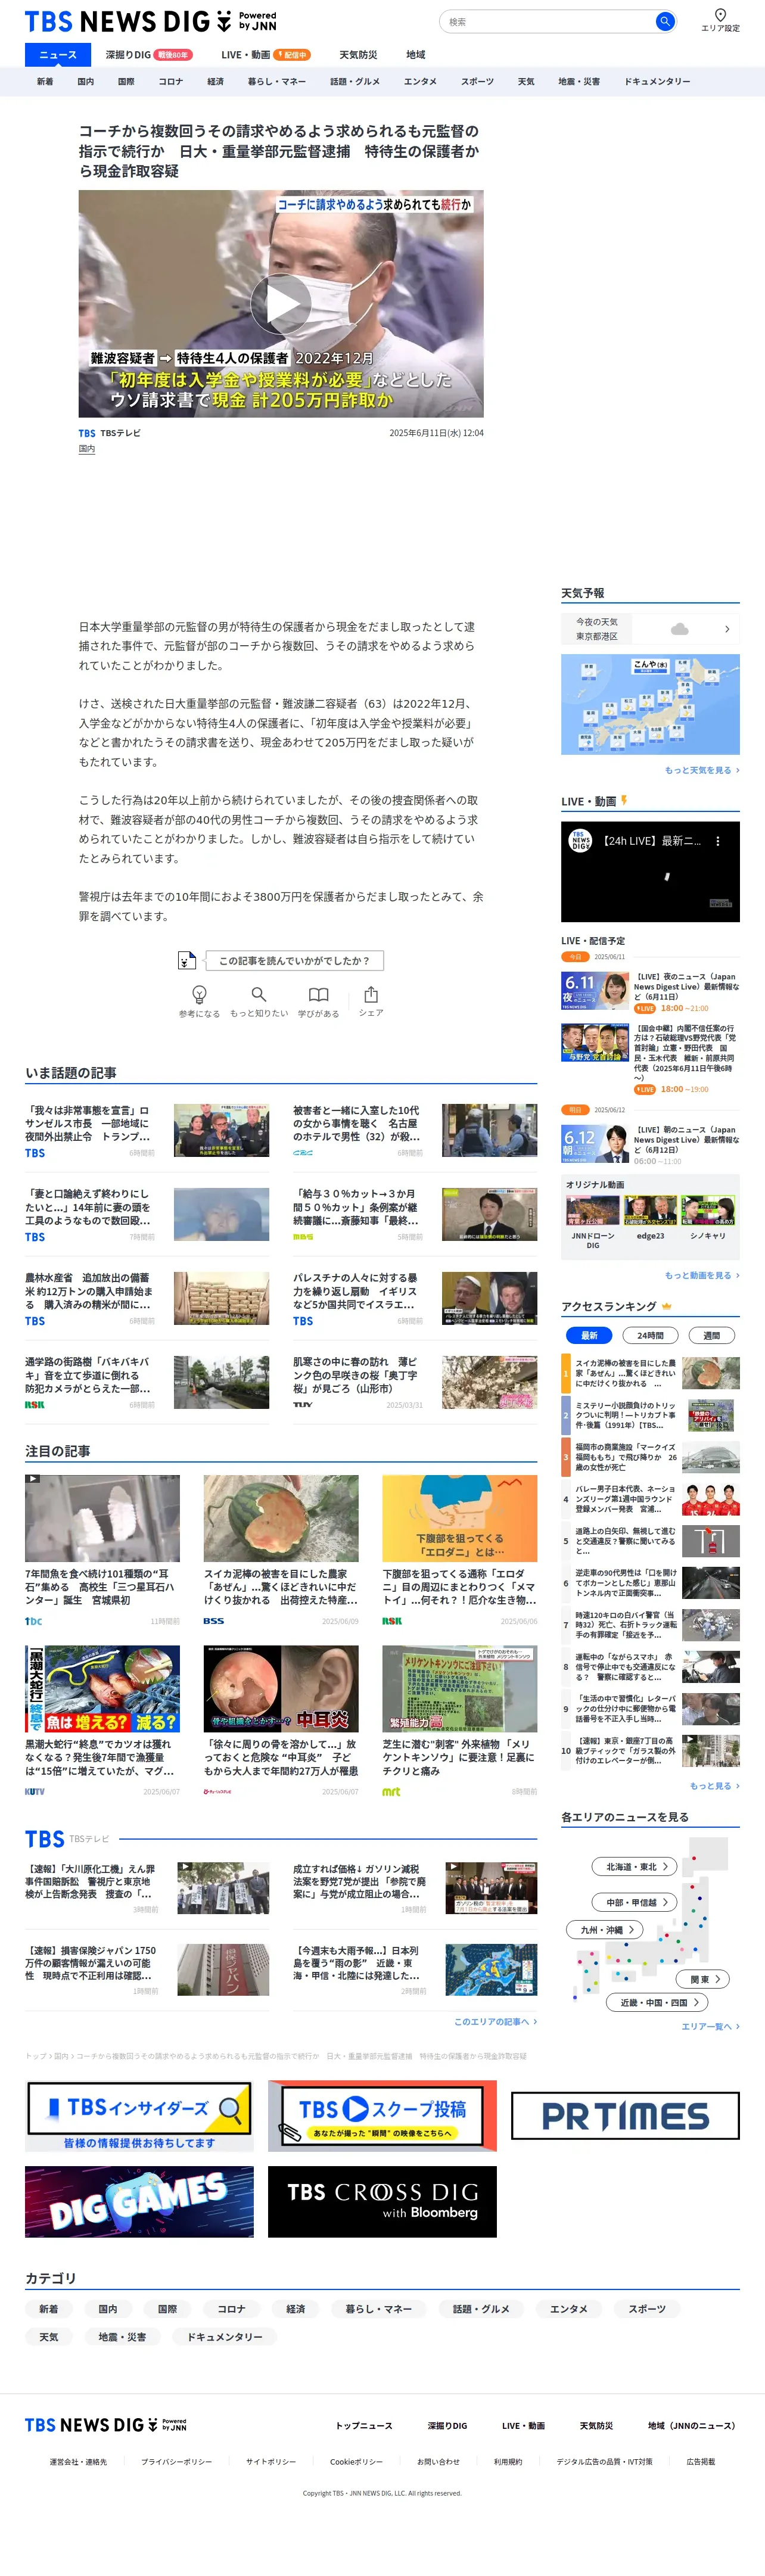Screen dimensions: 765x2576
Task: Open TBS CROSS DIG with Bloomberg banner
Action: 382,2202
